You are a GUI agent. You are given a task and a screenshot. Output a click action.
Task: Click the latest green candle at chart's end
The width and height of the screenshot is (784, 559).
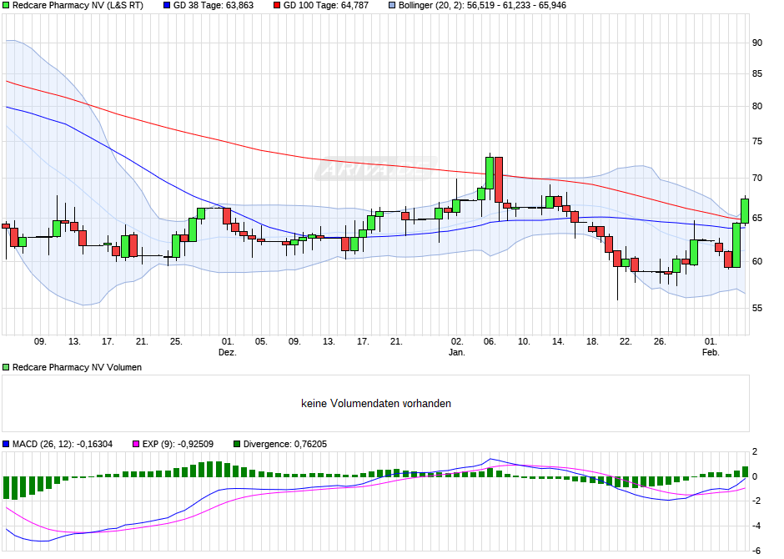[745, 211]
